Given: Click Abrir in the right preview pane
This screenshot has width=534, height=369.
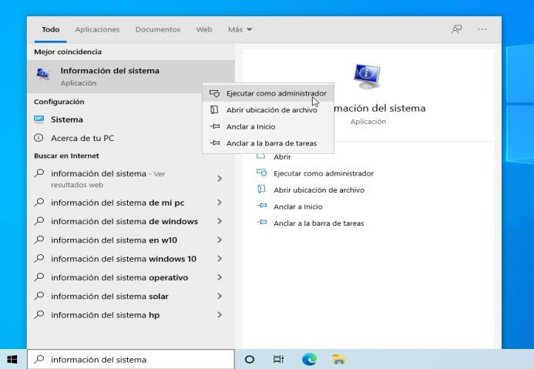Looking at the screenshot, I should tap(282, 157).
